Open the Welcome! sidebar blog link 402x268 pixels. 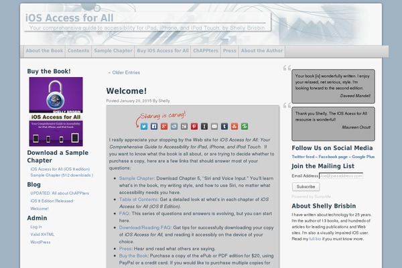[x=40, y=208]
